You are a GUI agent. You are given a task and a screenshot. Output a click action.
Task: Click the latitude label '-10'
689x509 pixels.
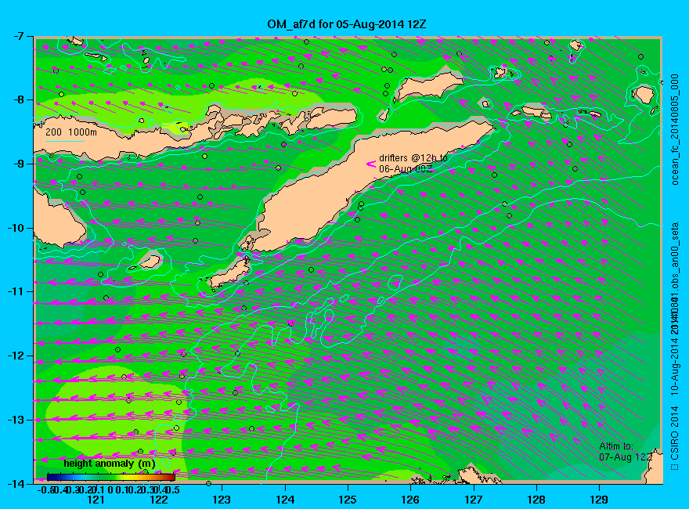15,228
